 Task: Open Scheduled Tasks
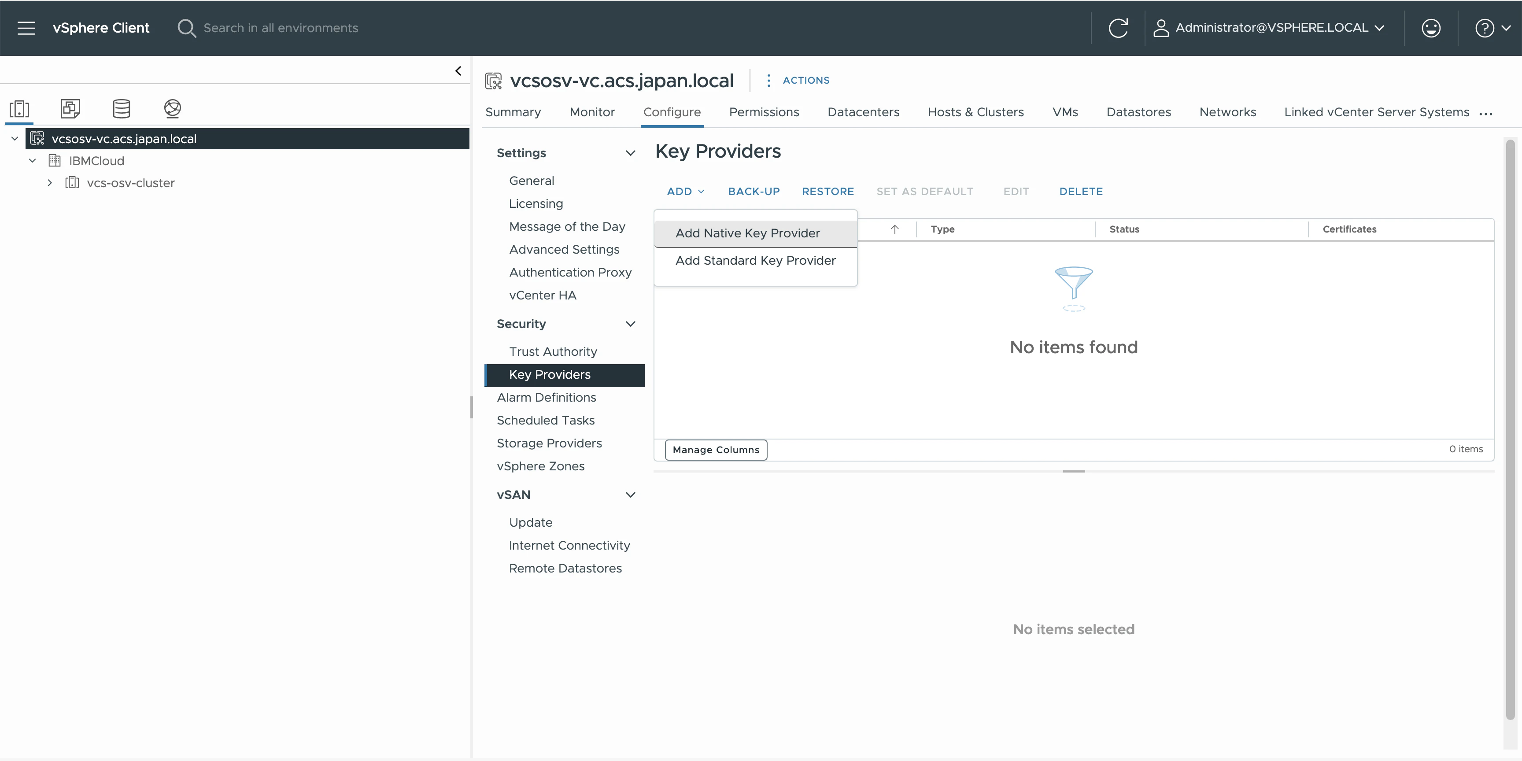click(x=546, y=421)
